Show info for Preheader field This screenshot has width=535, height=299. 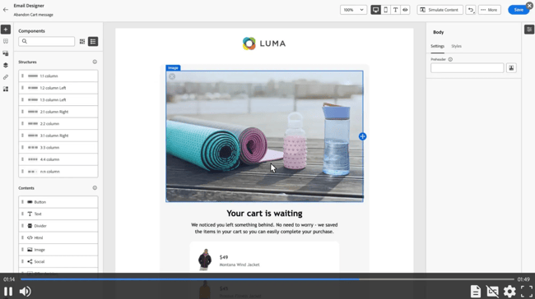click(450, 60)
